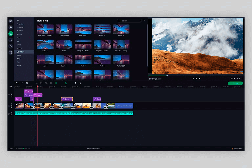
Task: Open the player options three-dot menu
Action: pos(242,78)
